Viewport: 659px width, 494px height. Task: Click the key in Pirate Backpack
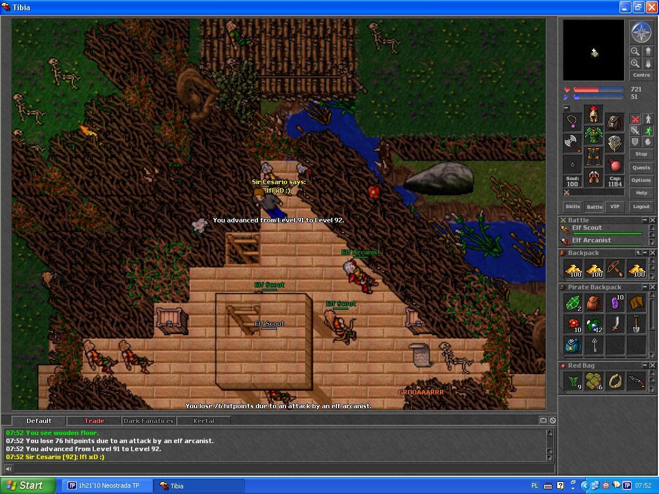(x=594, y=345)
